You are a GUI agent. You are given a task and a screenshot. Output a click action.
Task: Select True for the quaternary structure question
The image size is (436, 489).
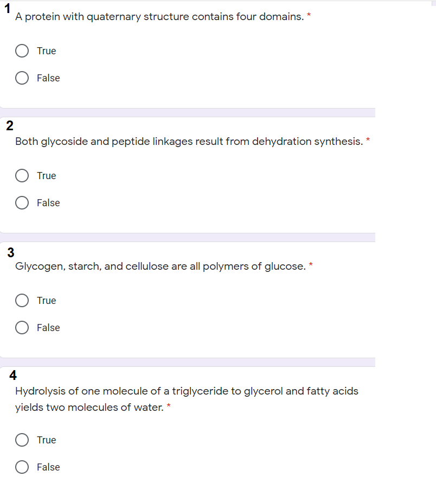coord(22,50)
